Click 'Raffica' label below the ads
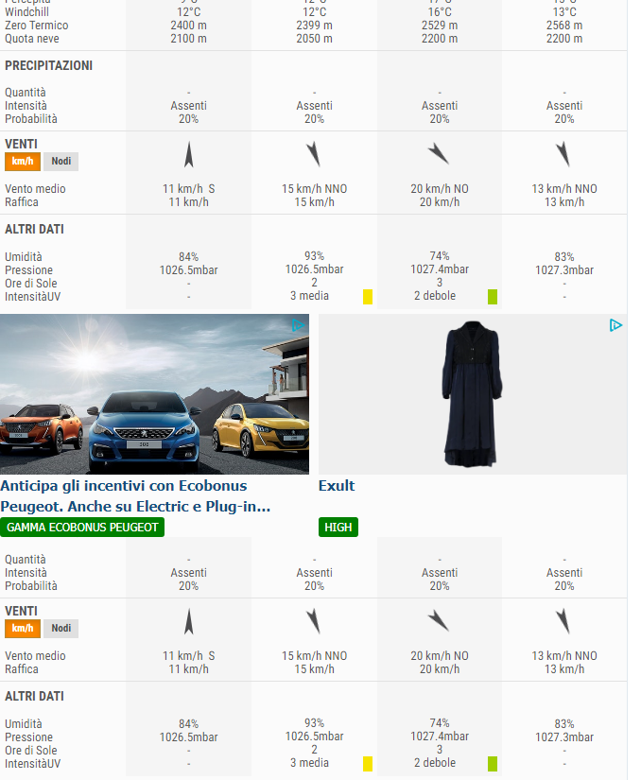The width and height of the screenshot is (641, 780). pyautogui.click(x=22, y=669)
